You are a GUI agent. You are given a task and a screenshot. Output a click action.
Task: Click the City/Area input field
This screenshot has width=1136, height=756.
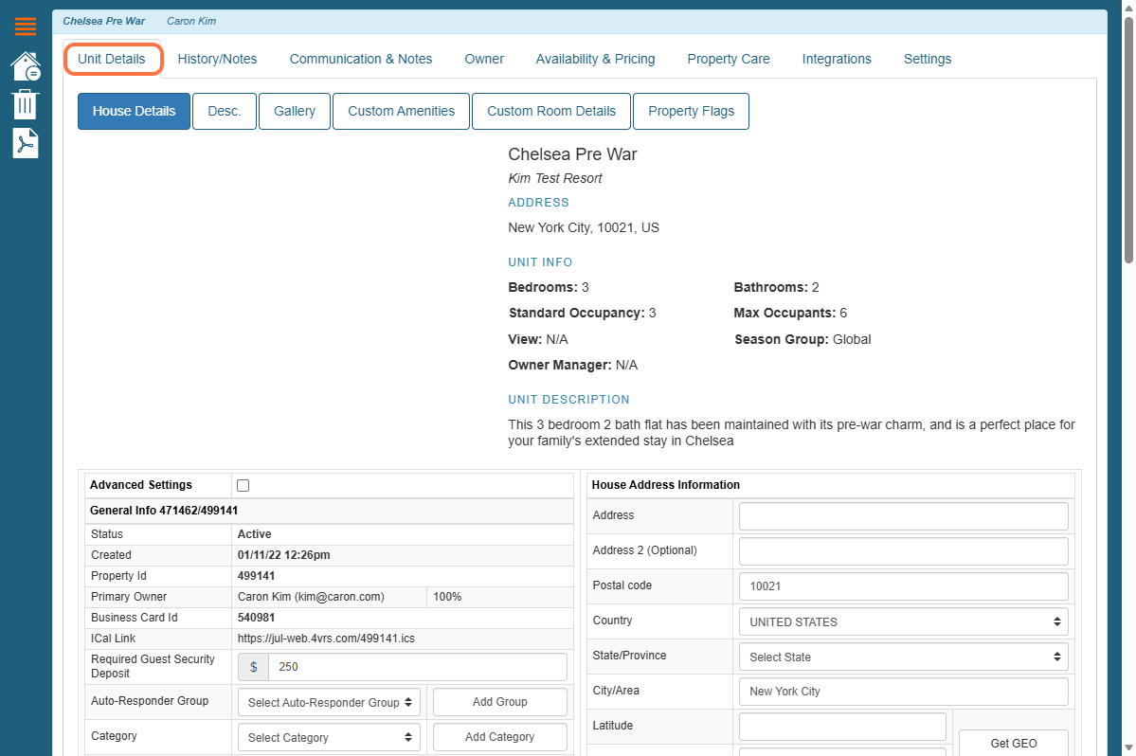pyautogui.click(x=904, y=692)
